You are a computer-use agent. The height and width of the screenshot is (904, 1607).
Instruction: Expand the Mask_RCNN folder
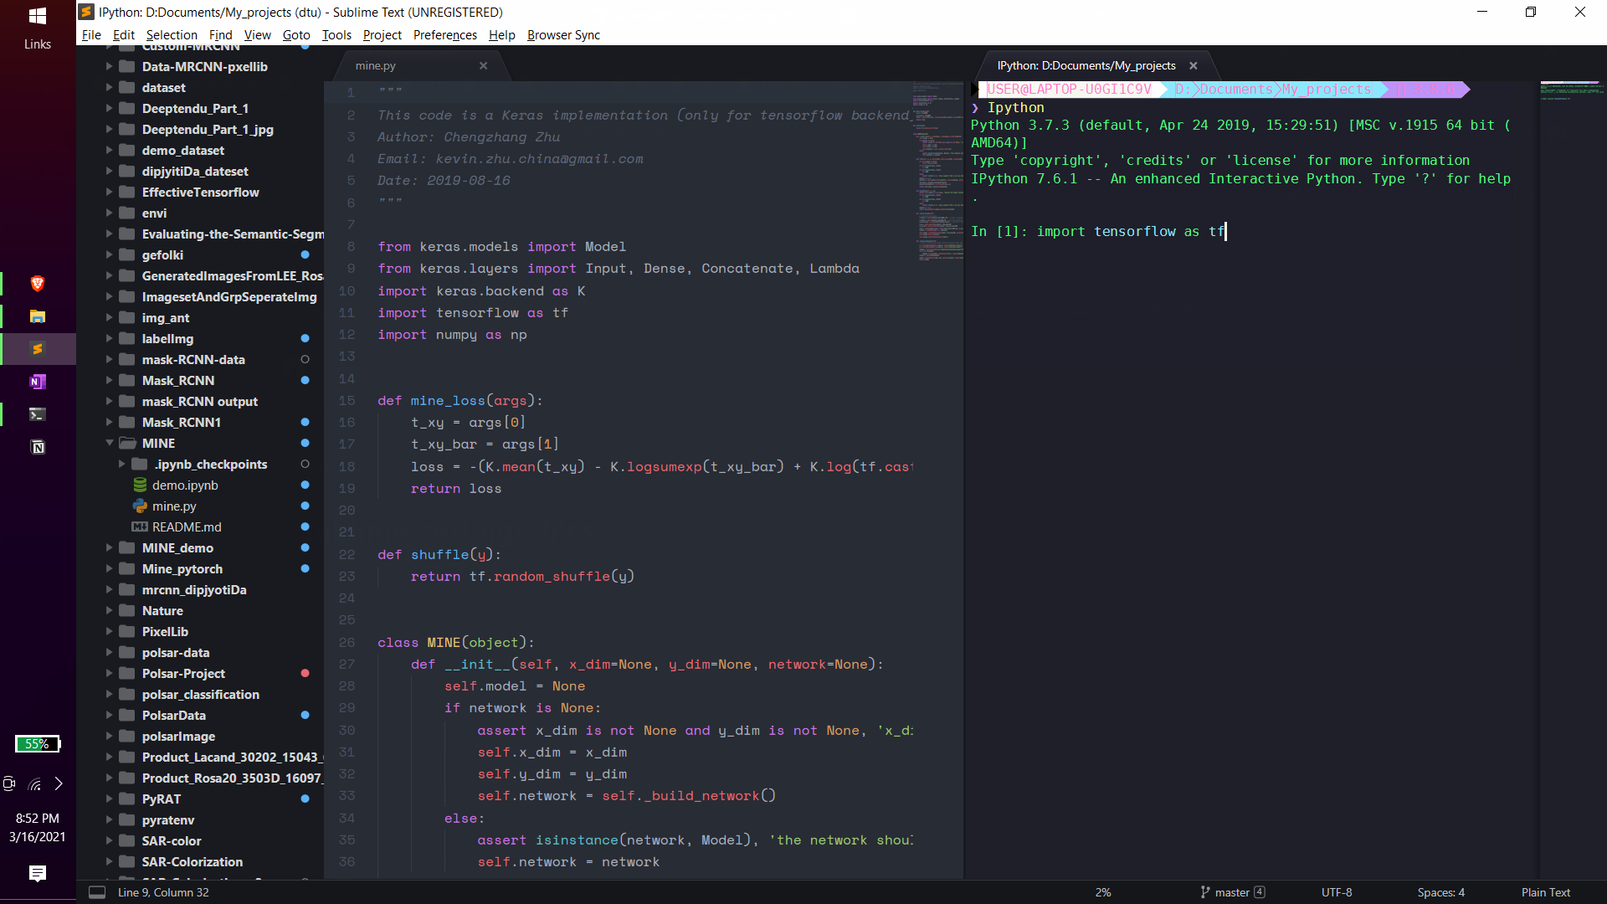click(109, 381)
